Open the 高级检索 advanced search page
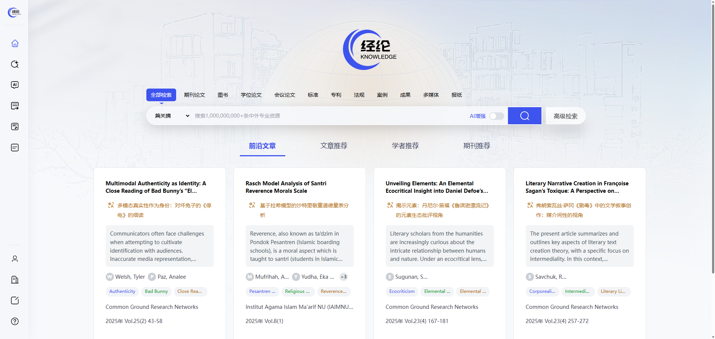715x339 pixels. click(565, 116)
